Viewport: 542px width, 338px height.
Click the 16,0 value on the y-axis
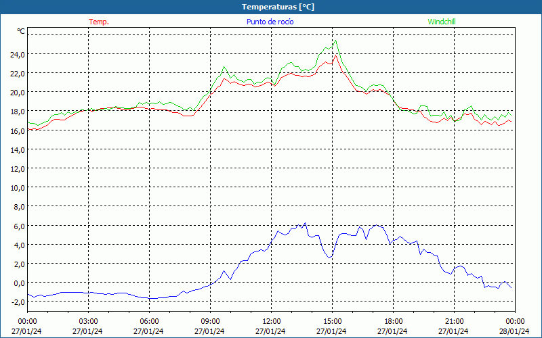point(18,130)
